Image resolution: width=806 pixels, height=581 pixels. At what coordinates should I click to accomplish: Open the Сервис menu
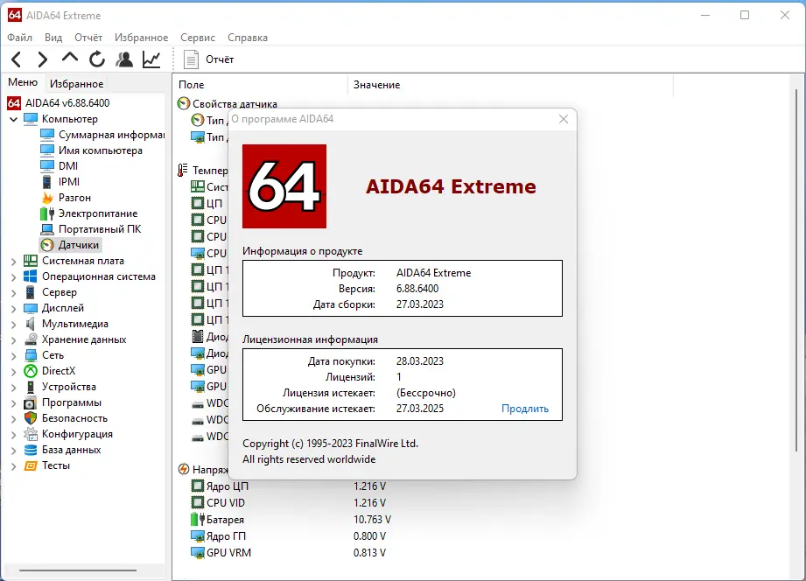197,37
